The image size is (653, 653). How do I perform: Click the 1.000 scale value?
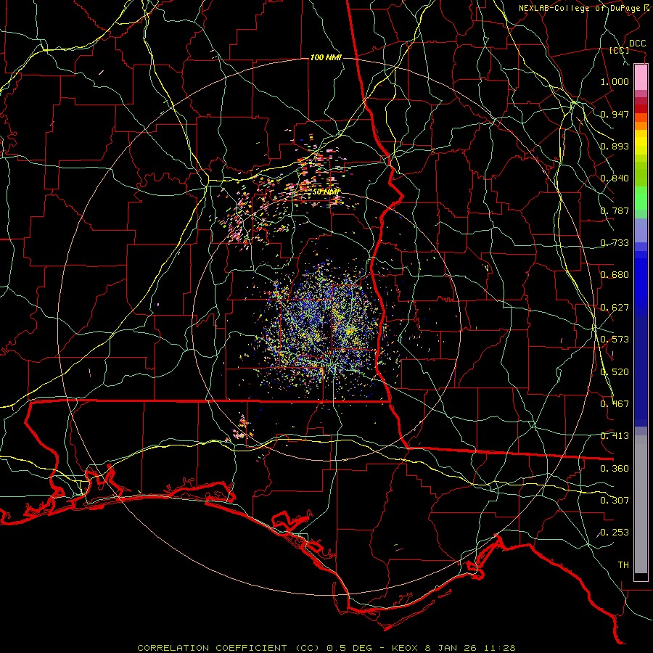coord(615,81)
